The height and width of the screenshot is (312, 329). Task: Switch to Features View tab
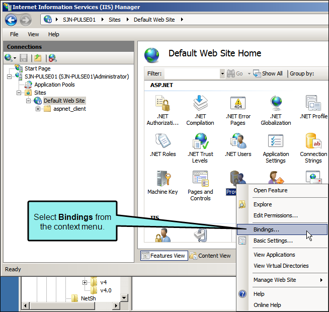coord(164,256)
